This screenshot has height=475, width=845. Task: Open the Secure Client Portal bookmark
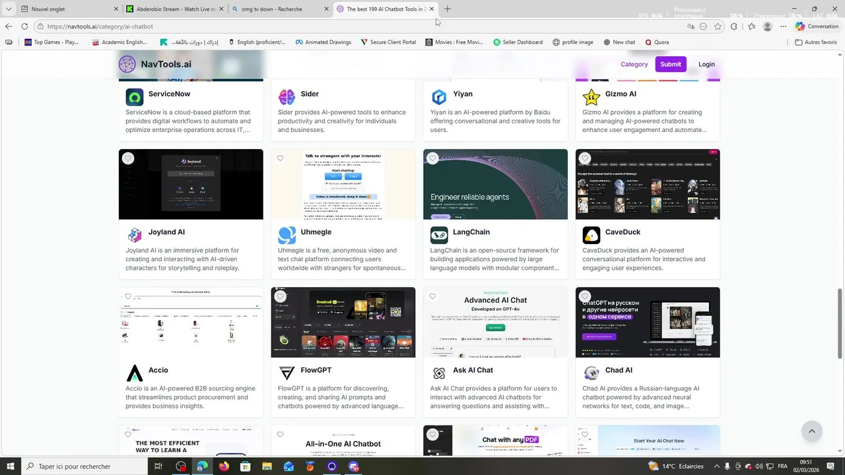pos(388,42)
